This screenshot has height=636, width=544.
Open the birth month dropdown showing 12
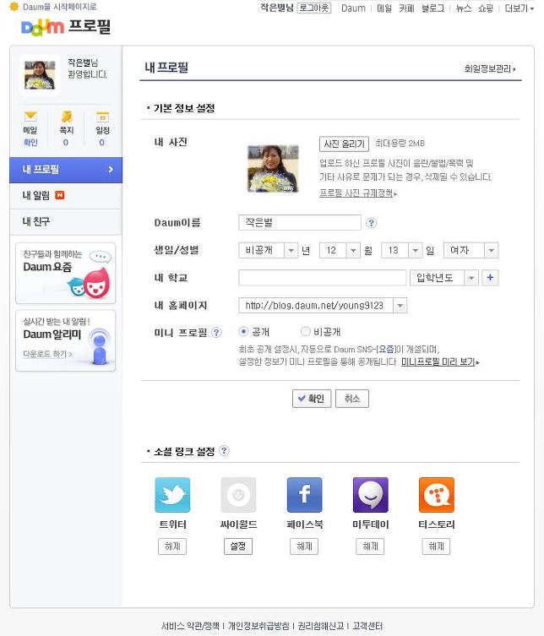tap(340, 250)
